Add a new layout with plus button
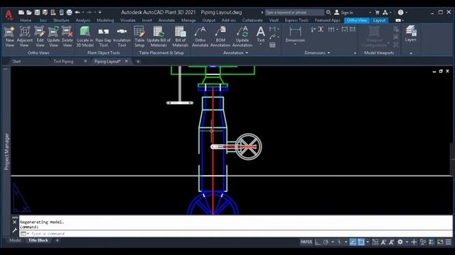The image size is (455, 255). click(x=57, y=240)
